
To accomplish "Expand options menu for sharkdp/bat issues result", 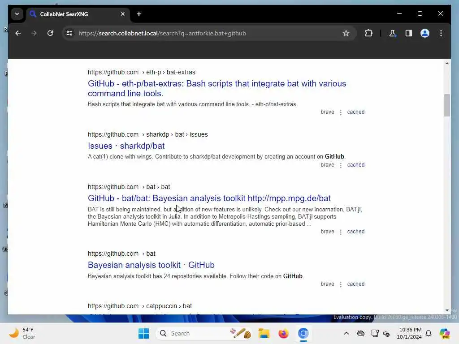I will click(x=341, y=165).
